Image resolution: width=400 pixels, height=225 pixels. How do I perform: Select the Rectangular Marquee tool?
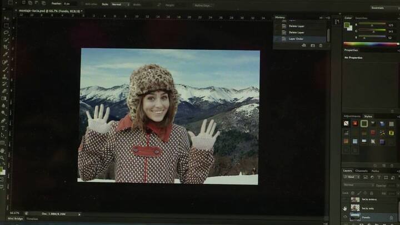[x=6, y=25]
